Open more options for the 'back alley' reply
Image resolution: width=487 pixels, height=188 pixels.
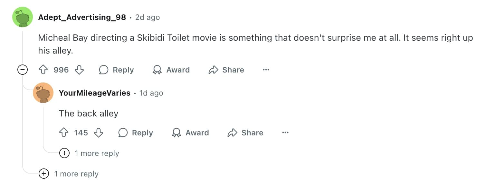click(x=285, y=132)
